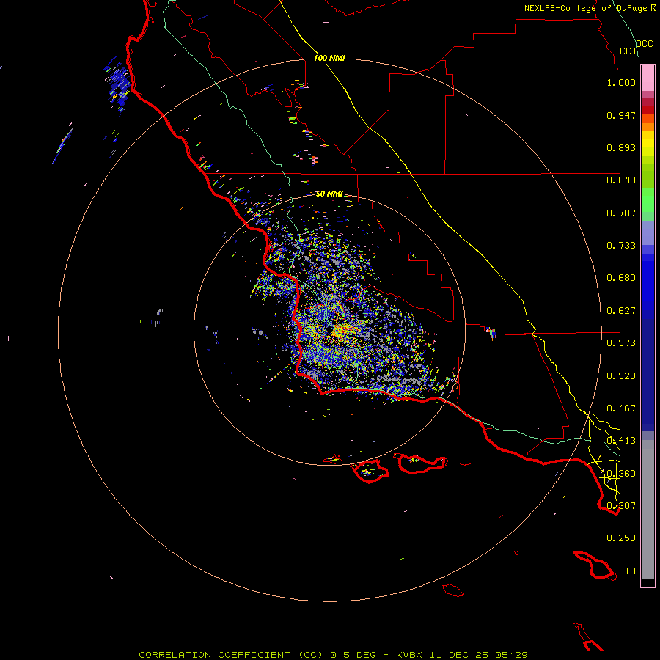
Task: Pick the red segment of color bar
Action: click(648, 110)
